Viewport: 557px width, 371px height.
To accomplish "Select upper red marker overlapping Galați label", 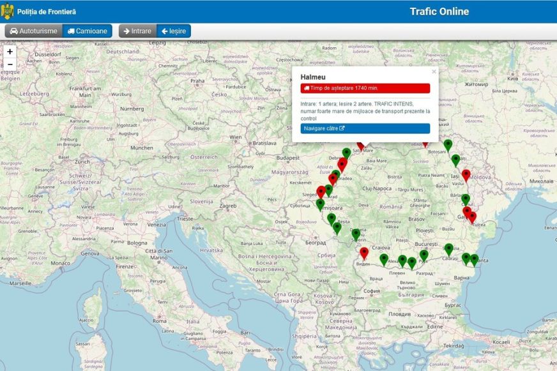I will point(467,212).
